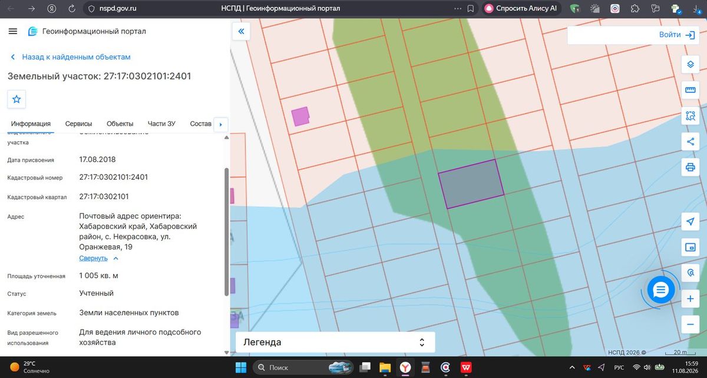Image resolution: width=707 pixels, height=378 pixels.
Task: Click the point search tool icon
Action: tap(691, 273)
